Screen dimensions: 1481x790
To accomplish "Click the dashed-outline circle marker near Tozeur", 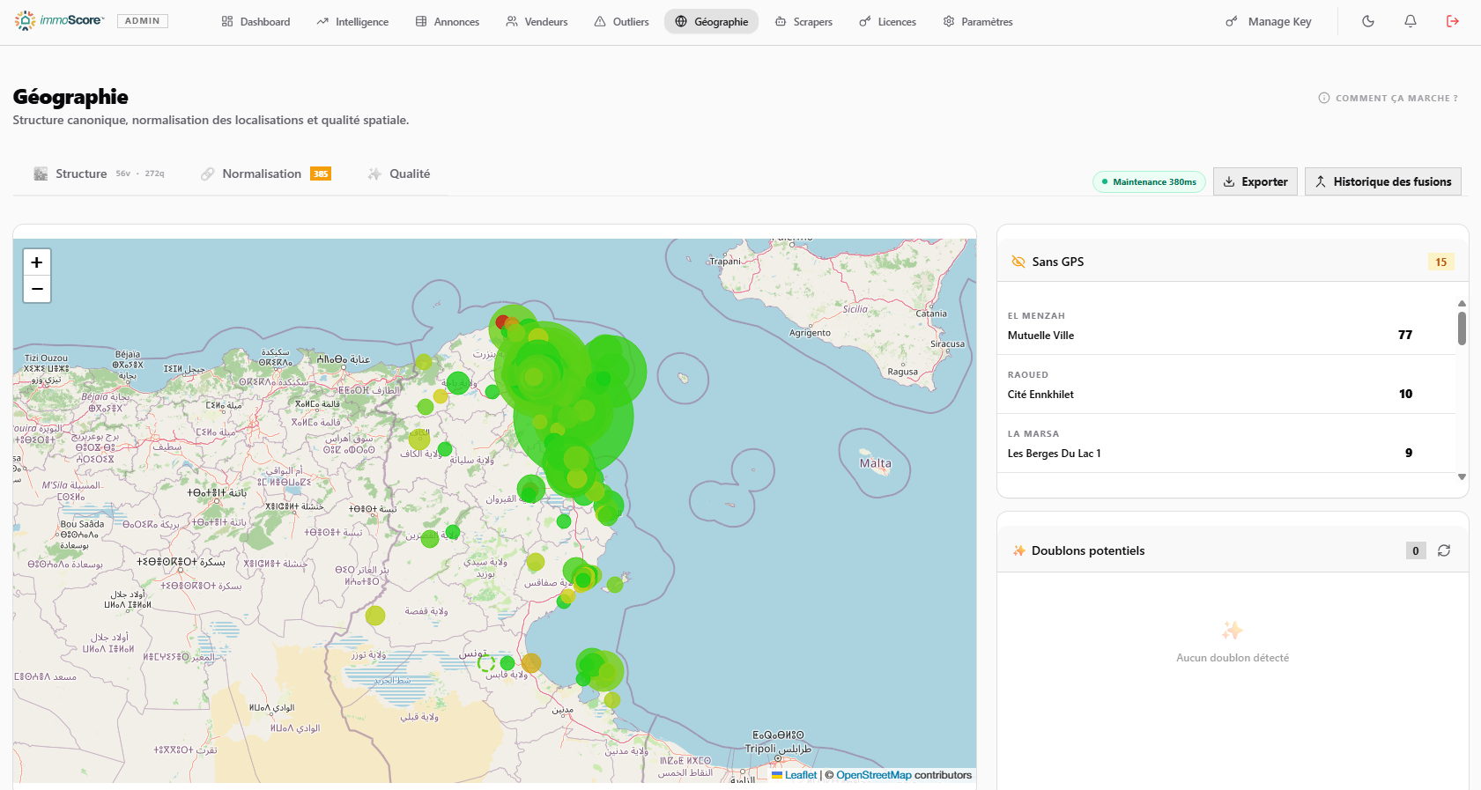I will tap(486, 663).
